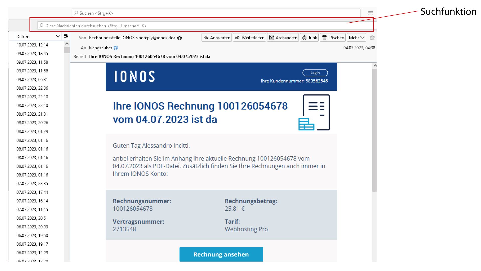Image resolution: width=481 pixels, height=271 pixels.
Task: Mark the message as Junk
Action: tap(309, 38)
